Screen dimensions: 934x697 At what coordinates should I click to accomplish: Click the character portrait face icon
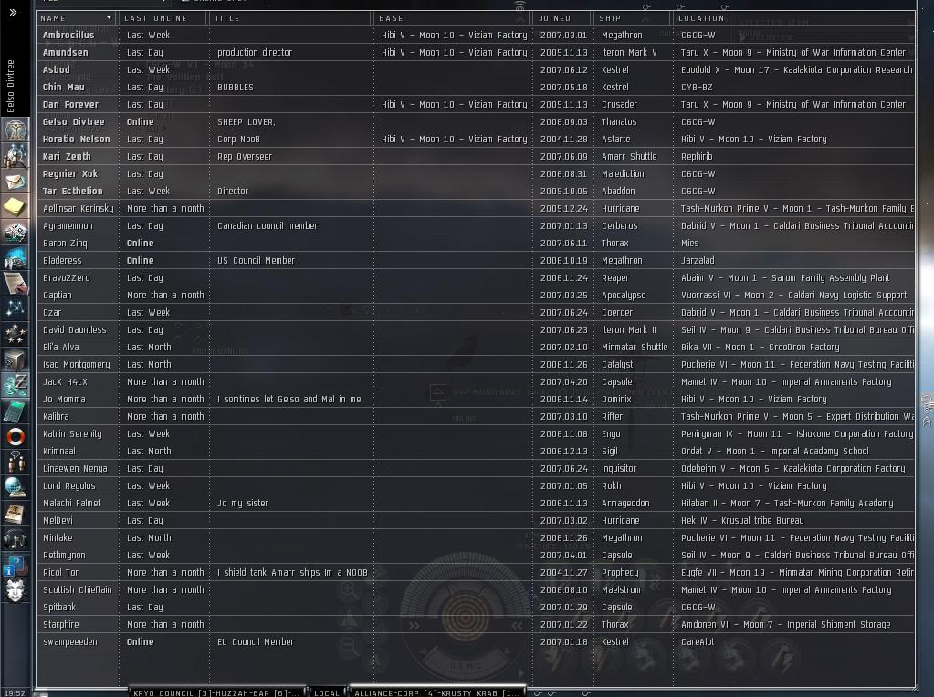(15, 590)
